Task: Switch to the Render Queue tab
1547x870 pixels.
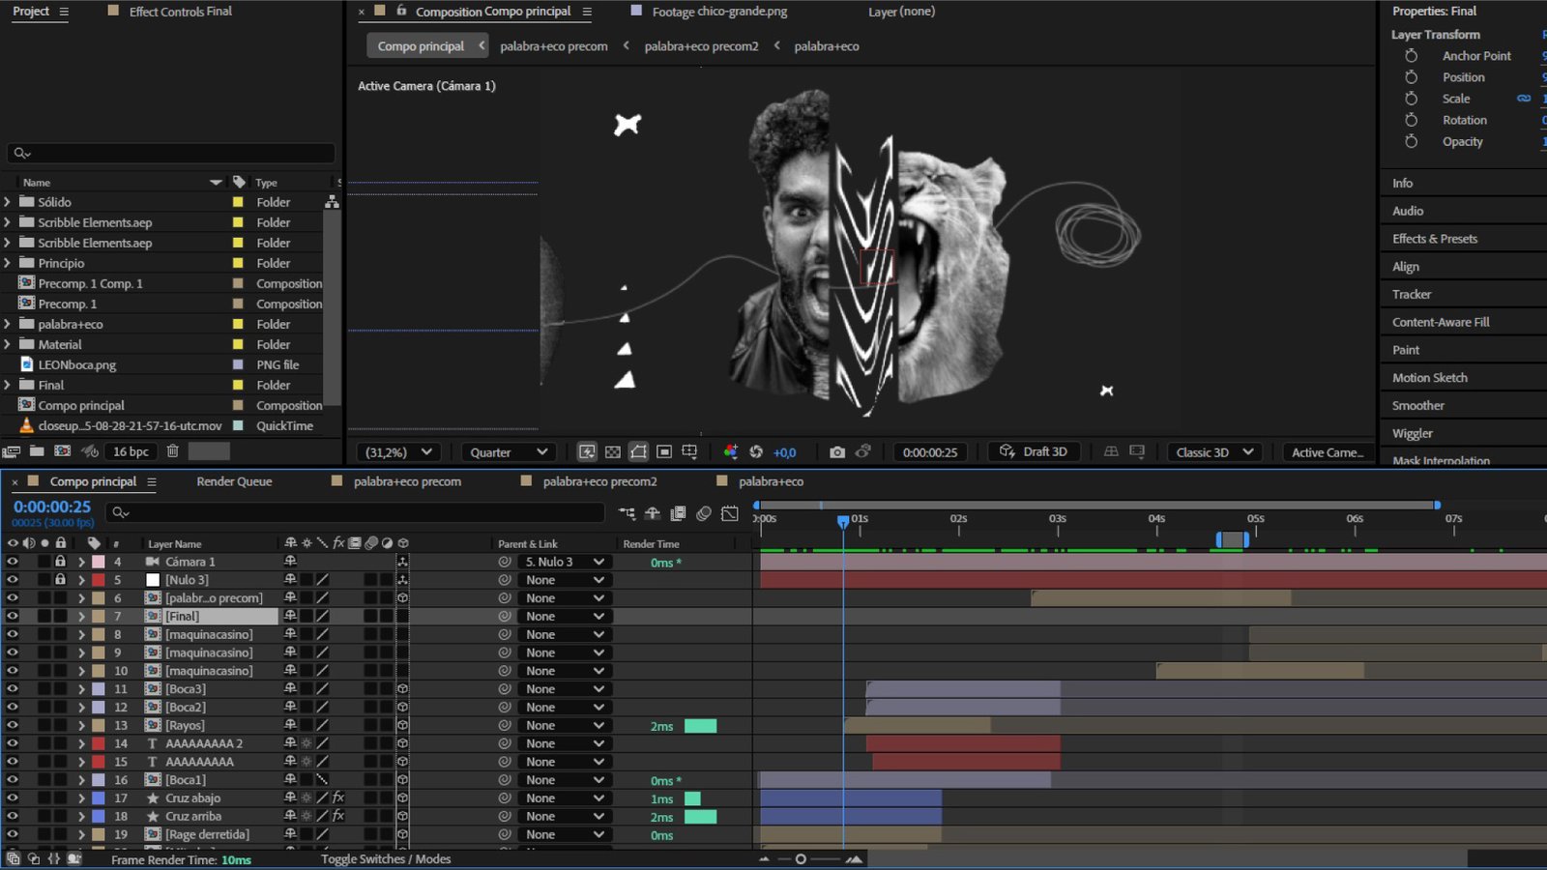Action: pyautogui.click(x=234, y=481)
